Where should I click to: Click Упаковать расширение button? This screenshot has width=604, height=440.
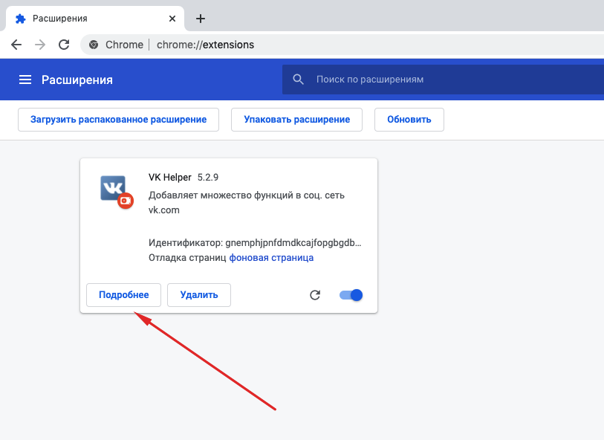pos(296,120)
